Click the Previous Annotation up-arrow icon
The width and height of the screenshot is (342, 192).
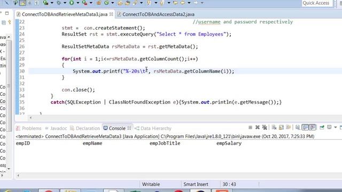click(162, 3)
